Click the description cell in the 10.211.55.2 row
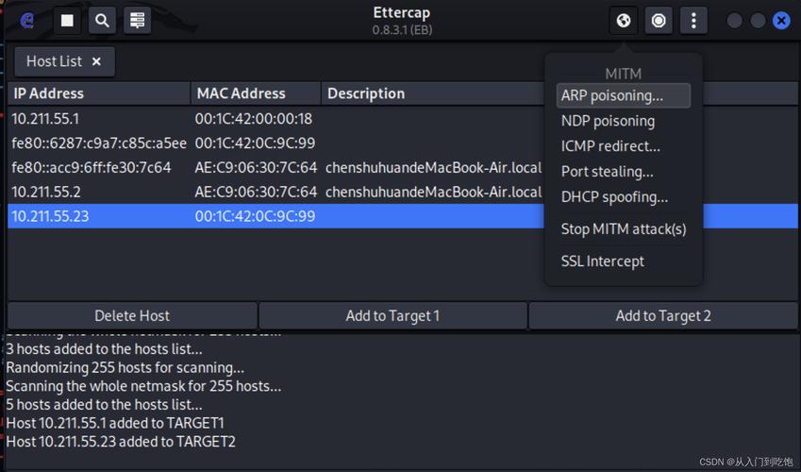Image resolution: width=801 pixels, height=472 pixels. (433, 193)
